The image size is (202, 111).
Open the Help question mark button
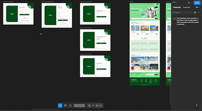point(196,105)
